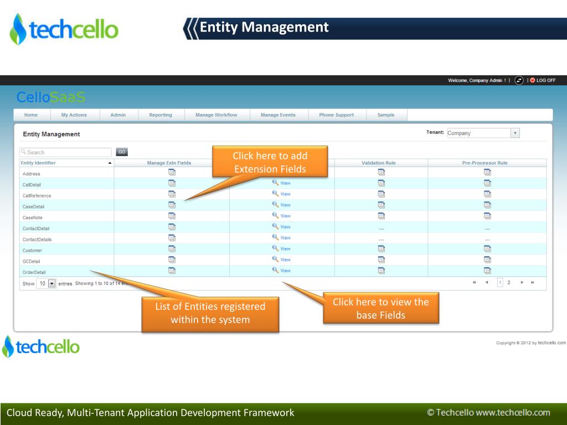This screenshot has width=567, height=425.
Task: Sort by Pre-Processor Rule column header
Action: (x=484, y=163)
